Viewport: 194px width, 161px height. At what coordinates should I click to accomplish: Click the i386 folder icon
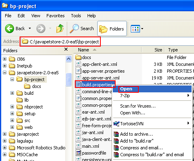(12, 59)
